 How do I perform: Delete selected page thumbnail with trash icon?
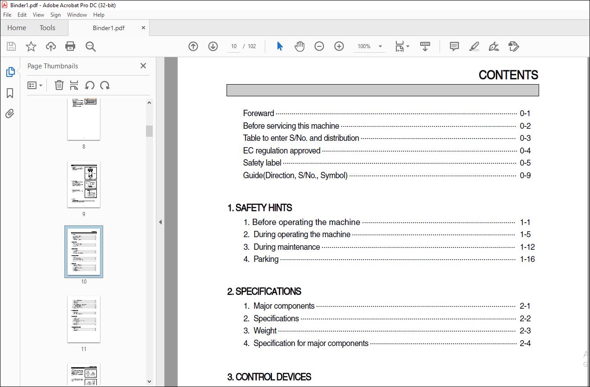pyautogui.click(x=59, y=85)
